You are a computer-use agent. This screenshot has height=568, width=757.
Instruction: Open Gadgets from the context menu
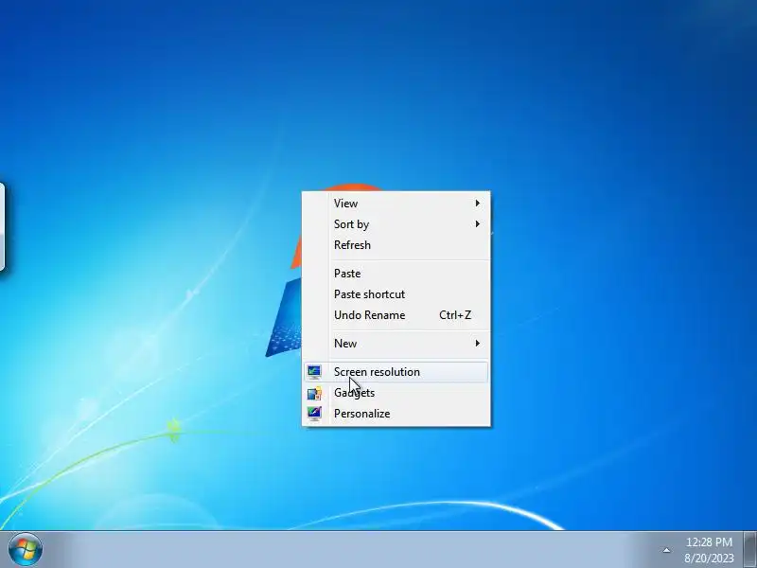click(396, 393)
